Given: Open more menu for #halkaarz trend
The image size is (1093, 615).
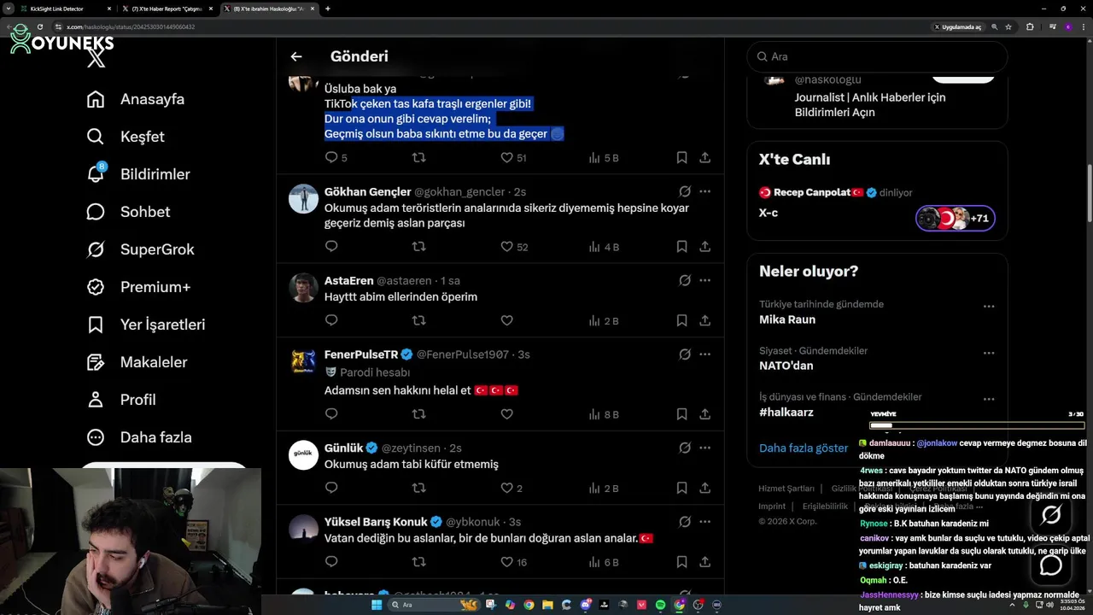Looking at the screenshot, I should (x=989, y=398).
